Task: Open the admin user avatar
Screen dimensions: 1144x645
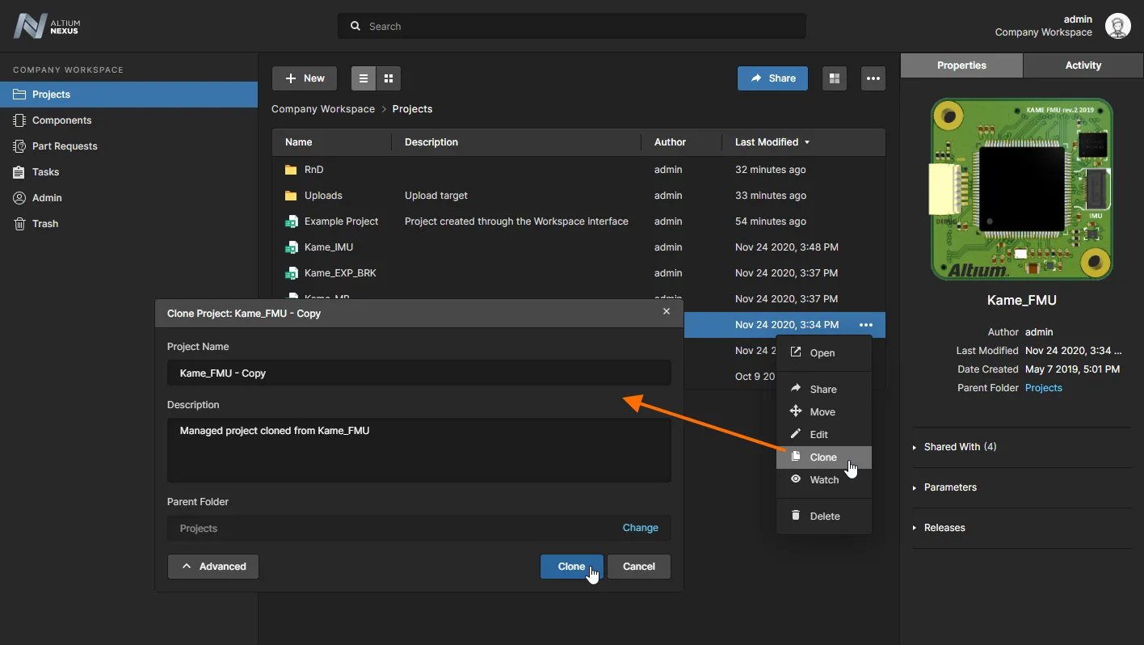Action: pyautogui.click(x=1118, y=26)
